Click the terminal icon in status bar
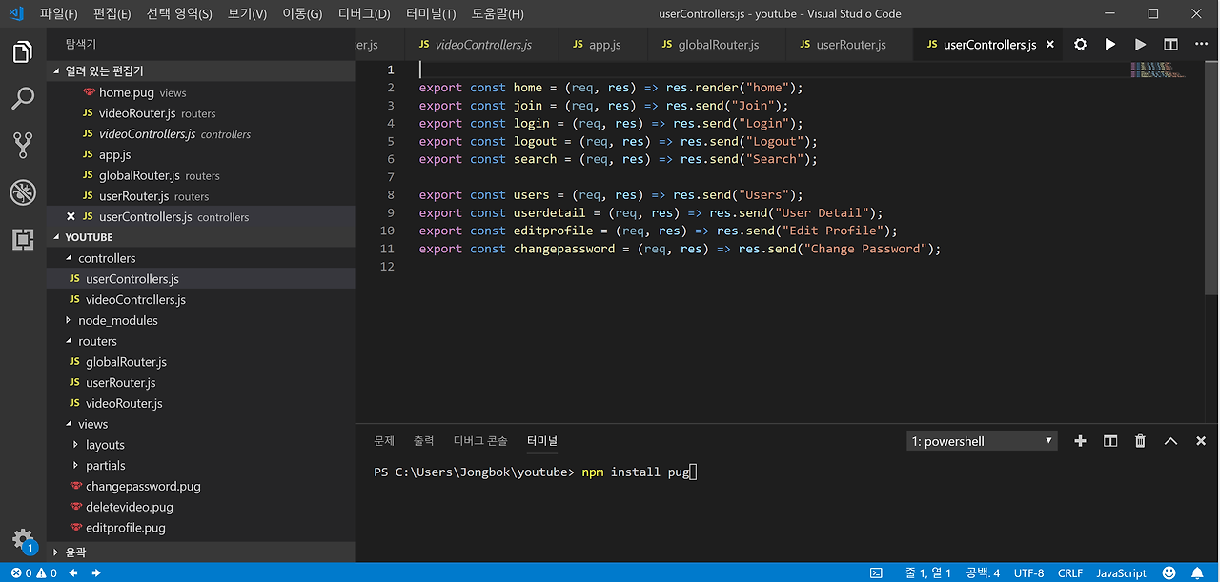Screen dimensions: 1220x582 click(876, 573)
